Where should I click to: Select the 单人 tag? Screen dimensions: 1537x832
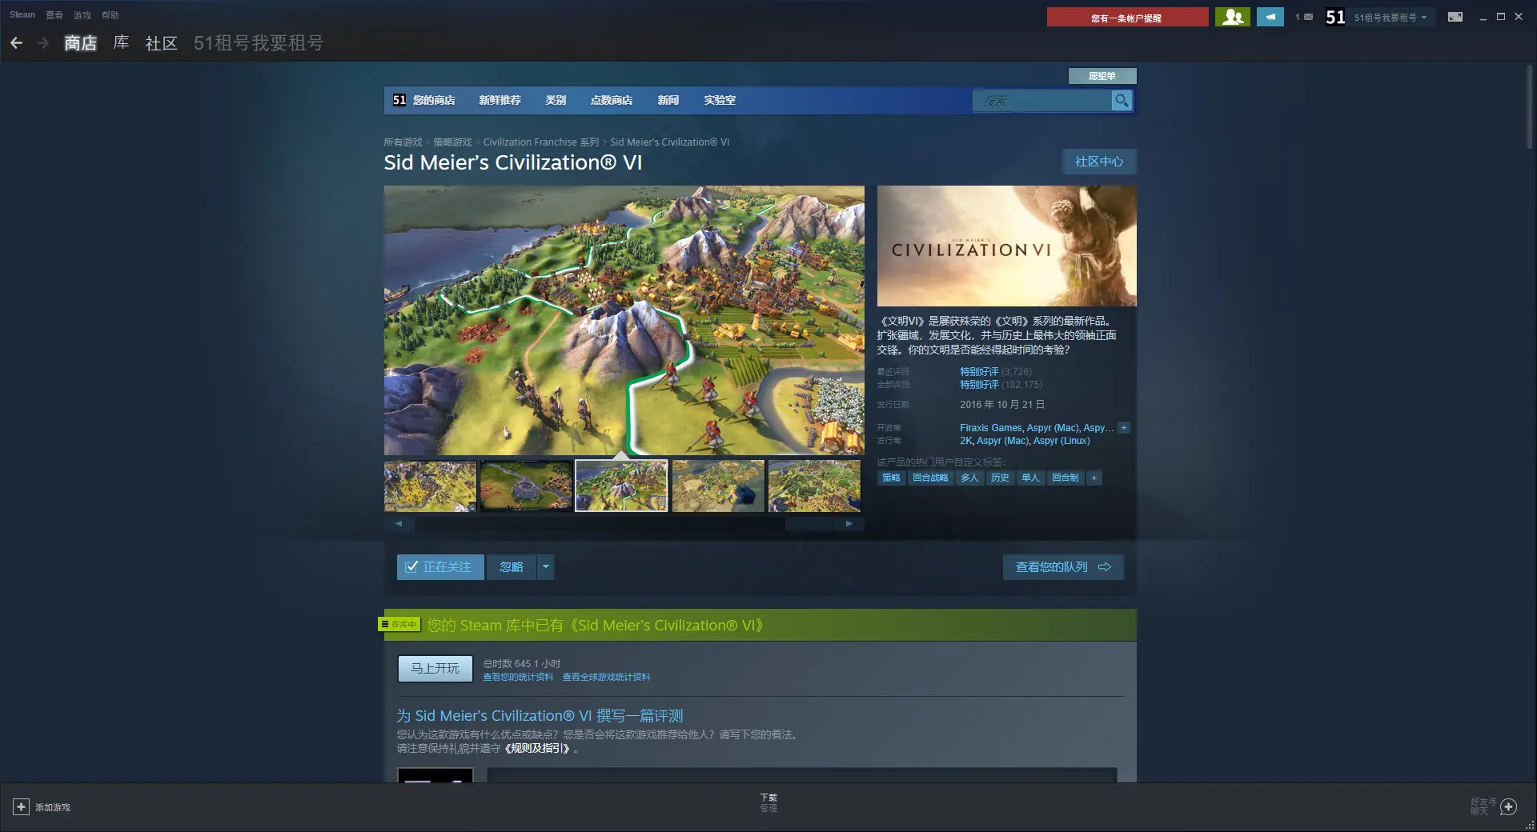coord(1030,478)
